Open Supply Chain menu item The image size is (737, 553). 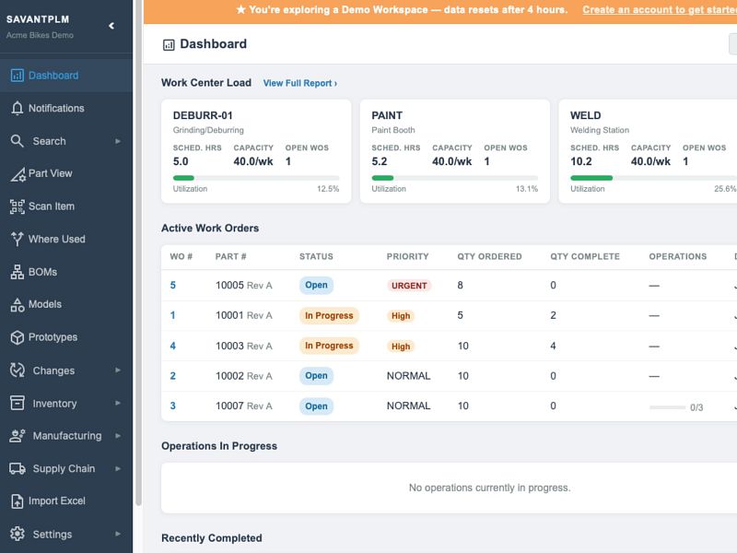tap(65, 469)
